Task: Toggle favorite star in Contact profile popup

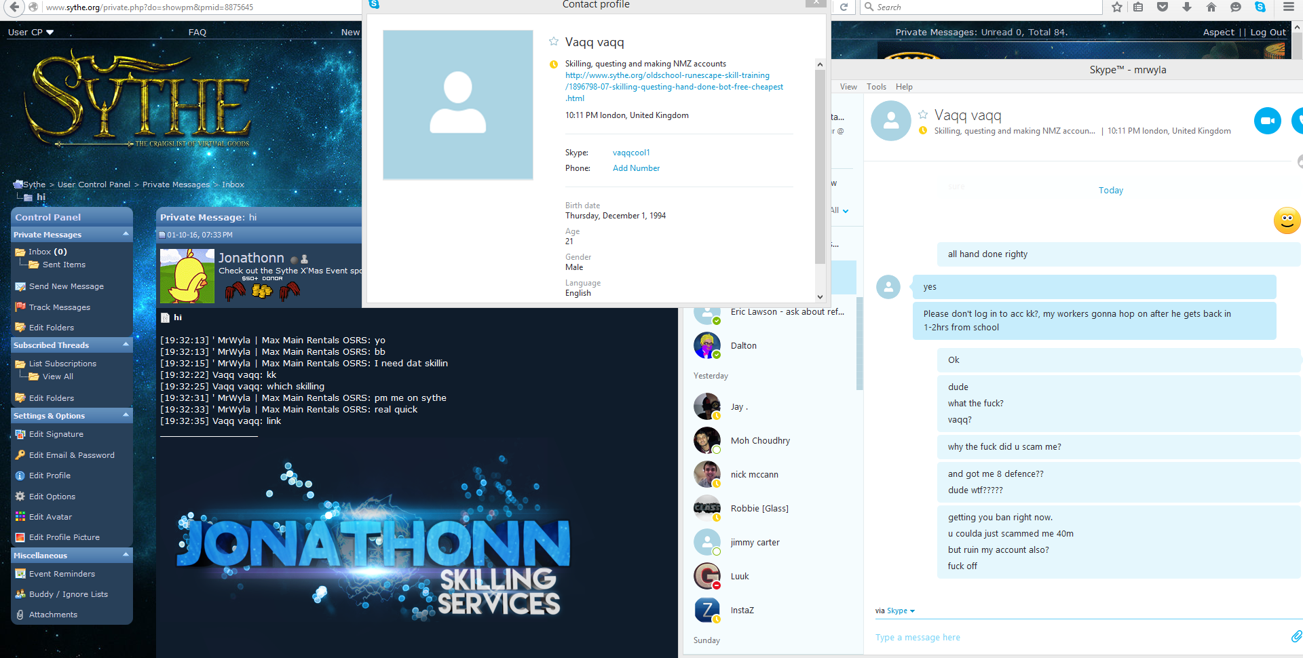Action: pyautogui.click(x=554, y=41)
